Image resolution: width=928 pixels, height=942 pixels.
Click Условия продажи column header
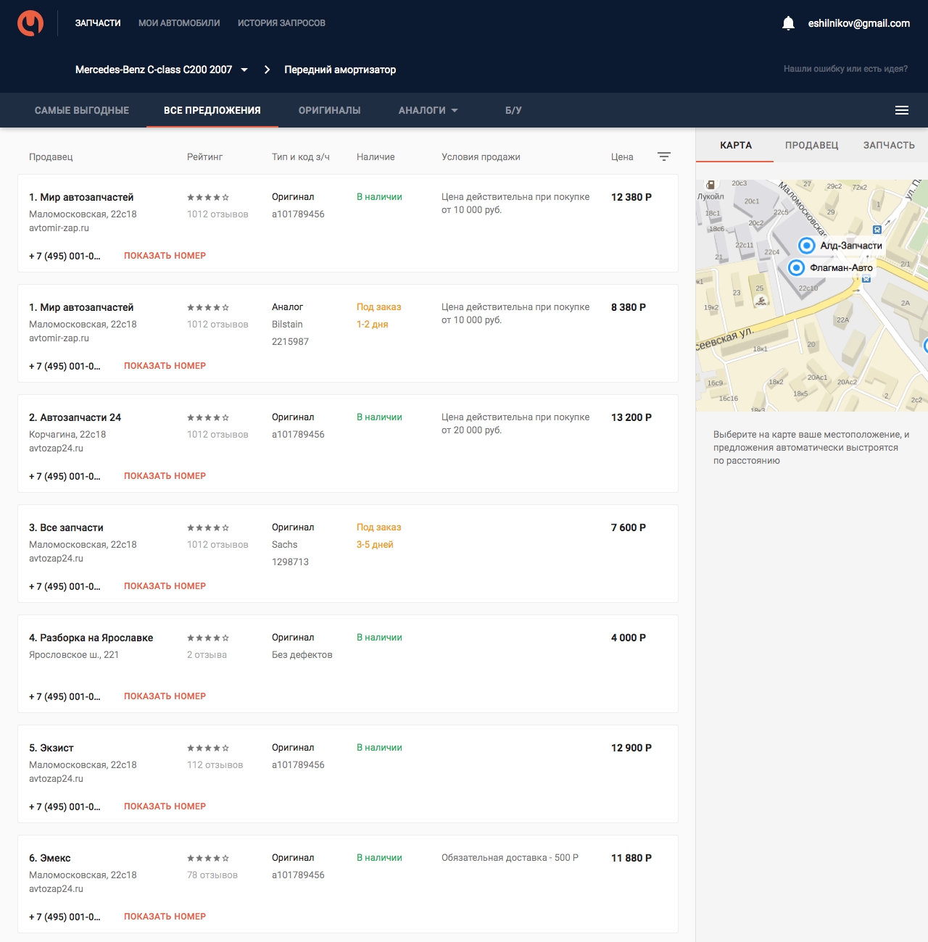[x=481, y=157]
